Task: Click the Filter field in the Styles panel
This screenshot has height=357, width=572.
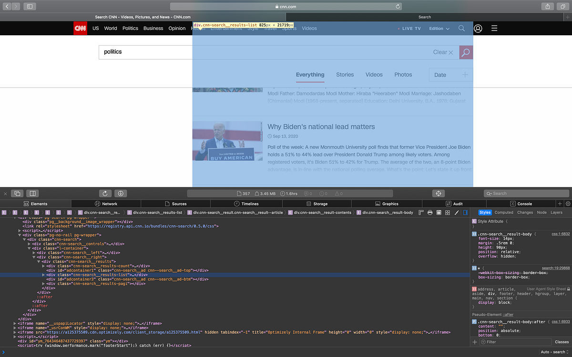Action: point(515,342)
